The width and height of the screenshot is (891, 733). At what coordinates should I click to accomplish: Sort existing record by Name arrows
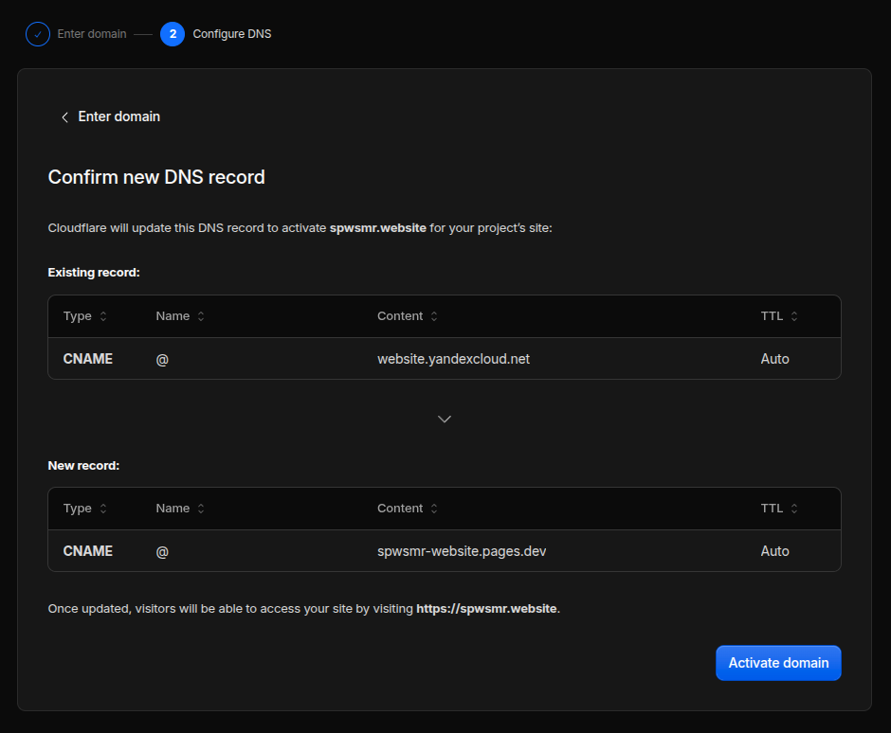pyautogui.click(x=201, y=316)
